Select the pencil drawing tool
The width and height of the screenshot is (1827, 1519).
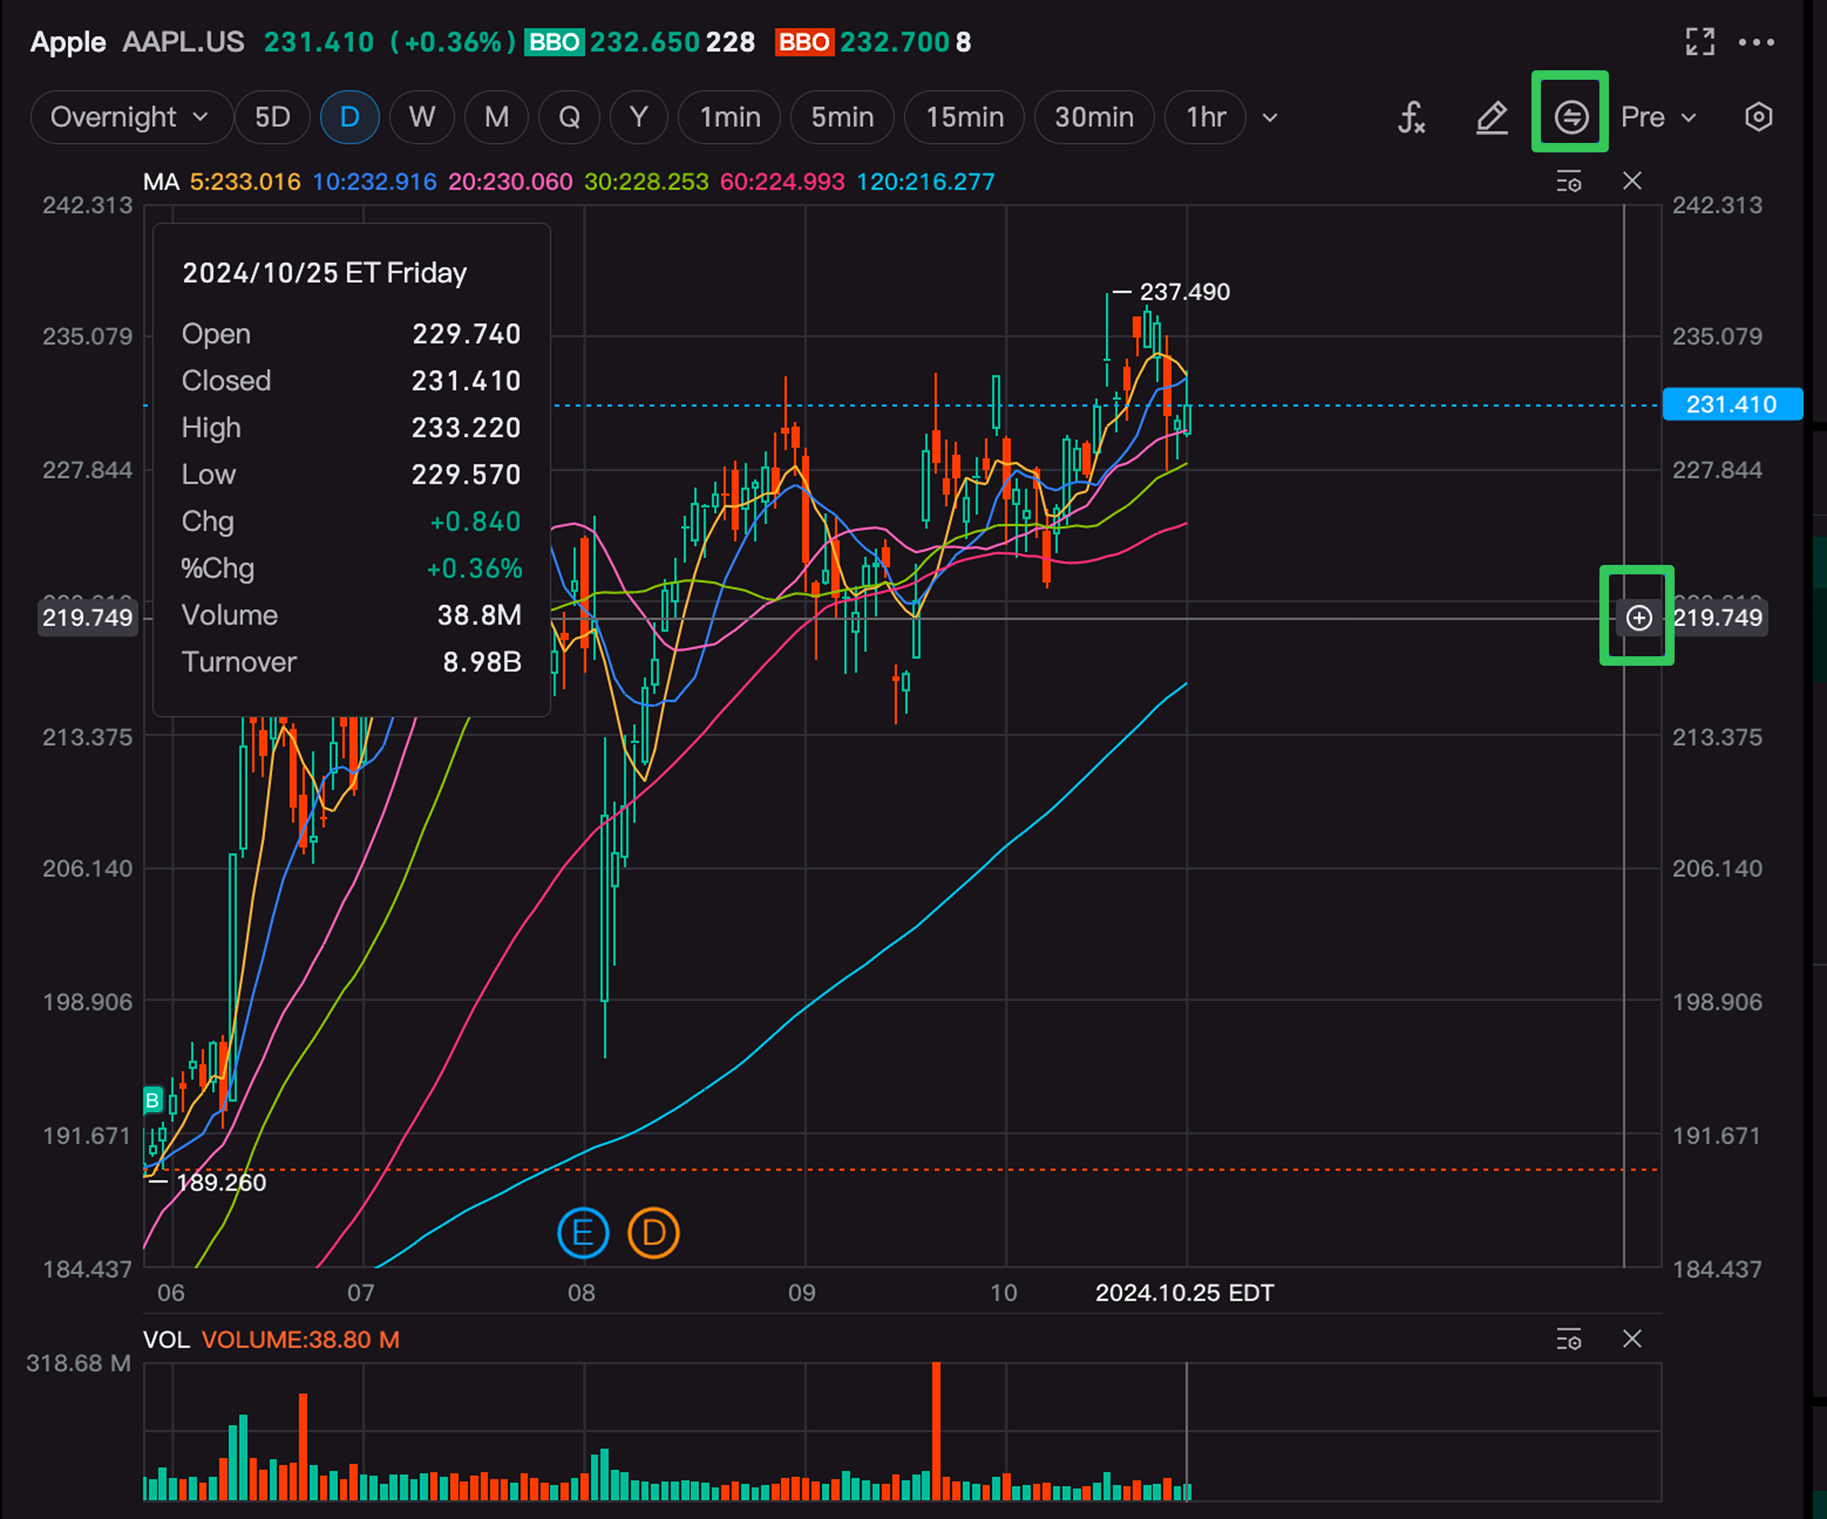coord(1491,117)
